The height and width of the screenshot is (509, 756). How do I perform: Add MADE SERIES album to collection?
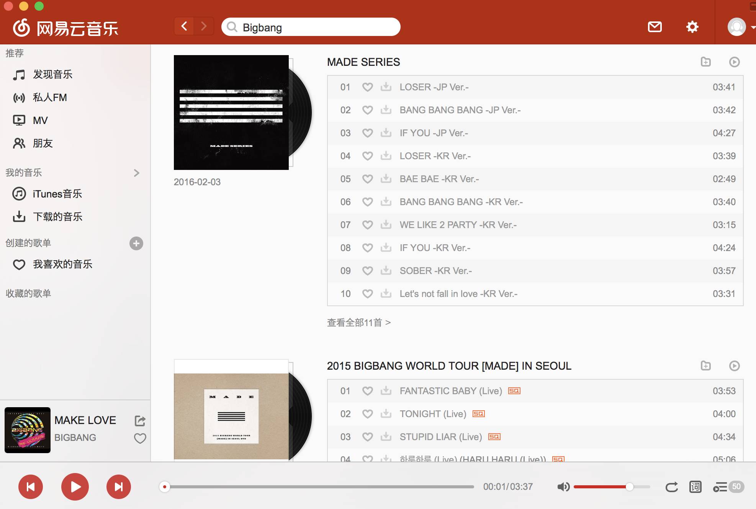coord(705,62)
